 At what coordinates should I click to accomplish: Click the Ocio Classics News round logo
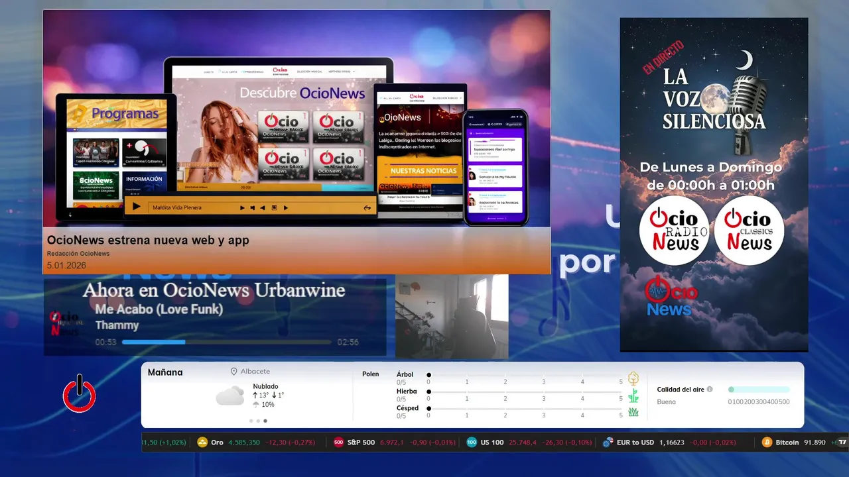point(750,231)
